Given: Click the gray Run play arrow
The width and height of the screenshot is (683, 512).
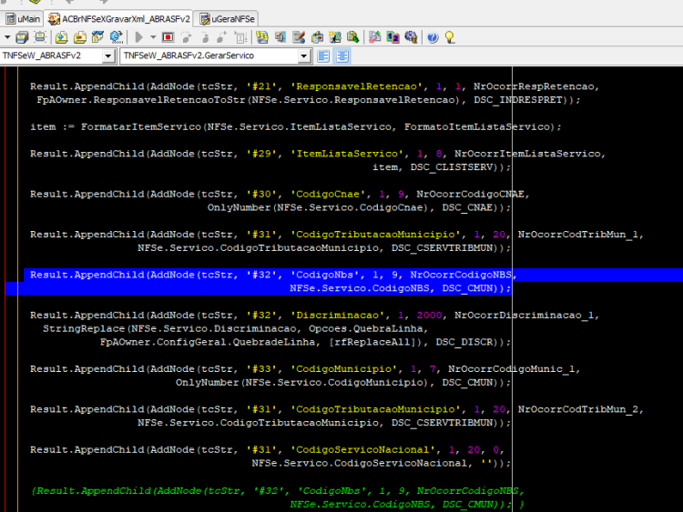Looking at the screenshot, I should point(139,37).
